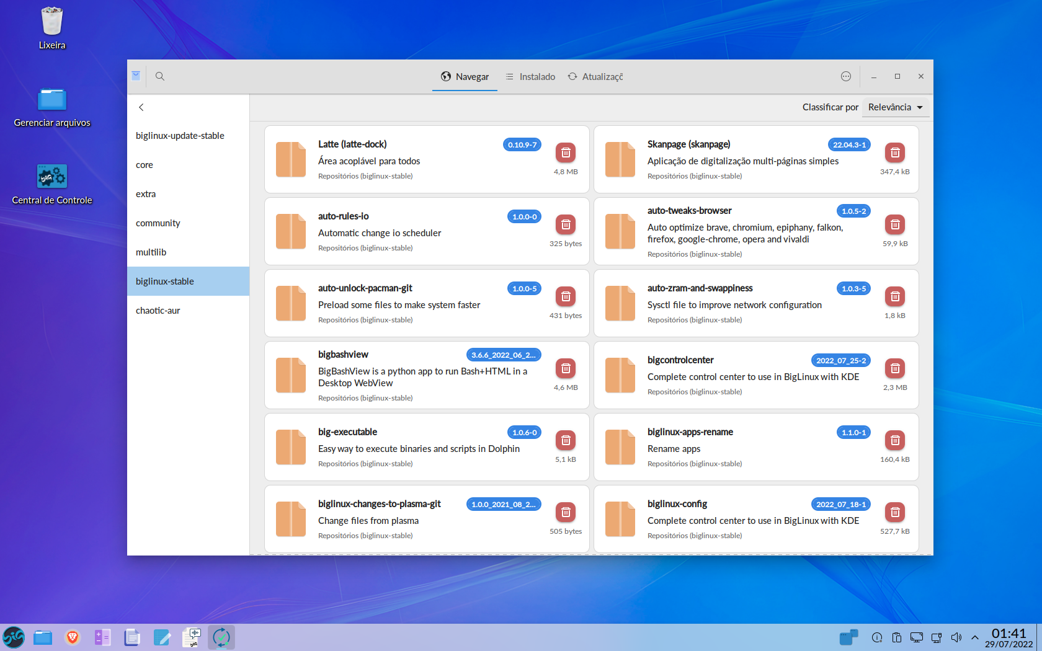Expand hidden system tray icons arrow
Viewport: 1042px width, 651px height.
[x=975, y=637]
